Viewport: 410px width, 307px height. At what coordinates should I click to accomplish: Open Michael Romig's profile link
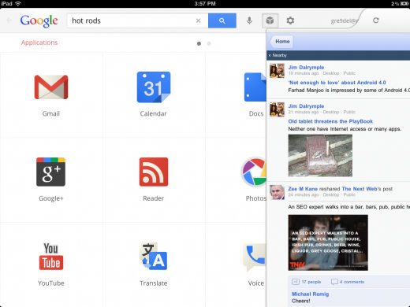coord(310,294)
